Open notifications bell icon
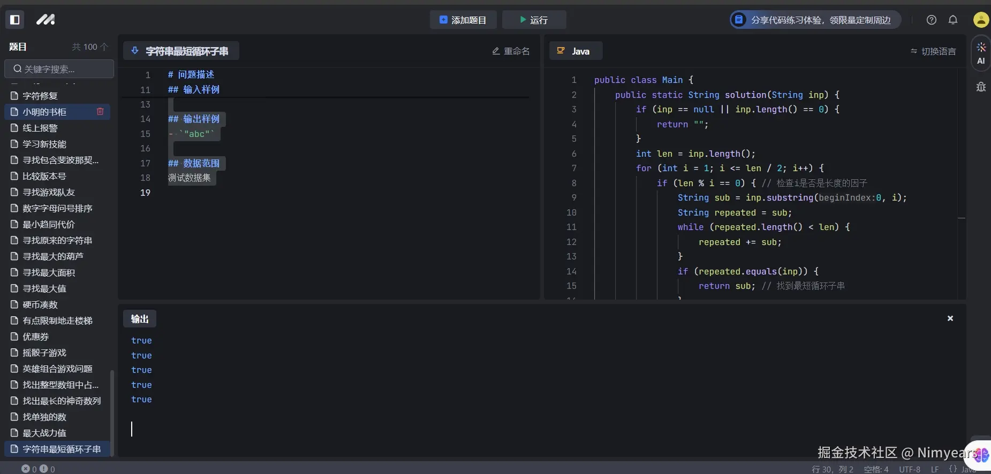The width and height of the screenshot is (991, 474). coord(953,20)
